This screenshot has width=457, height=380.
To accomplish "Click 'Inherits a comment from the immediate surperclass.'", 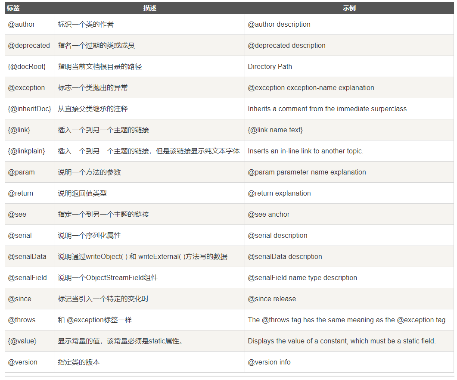I will pos(328,109).
